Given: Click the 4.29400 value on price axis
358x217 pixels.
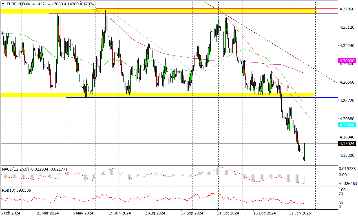Looking at the screenshot, I should pyautogui.click(x=347, y=64).
